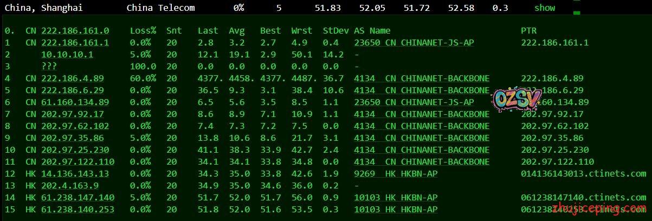Open IP address link 10.10.10.1

(67, 55)
